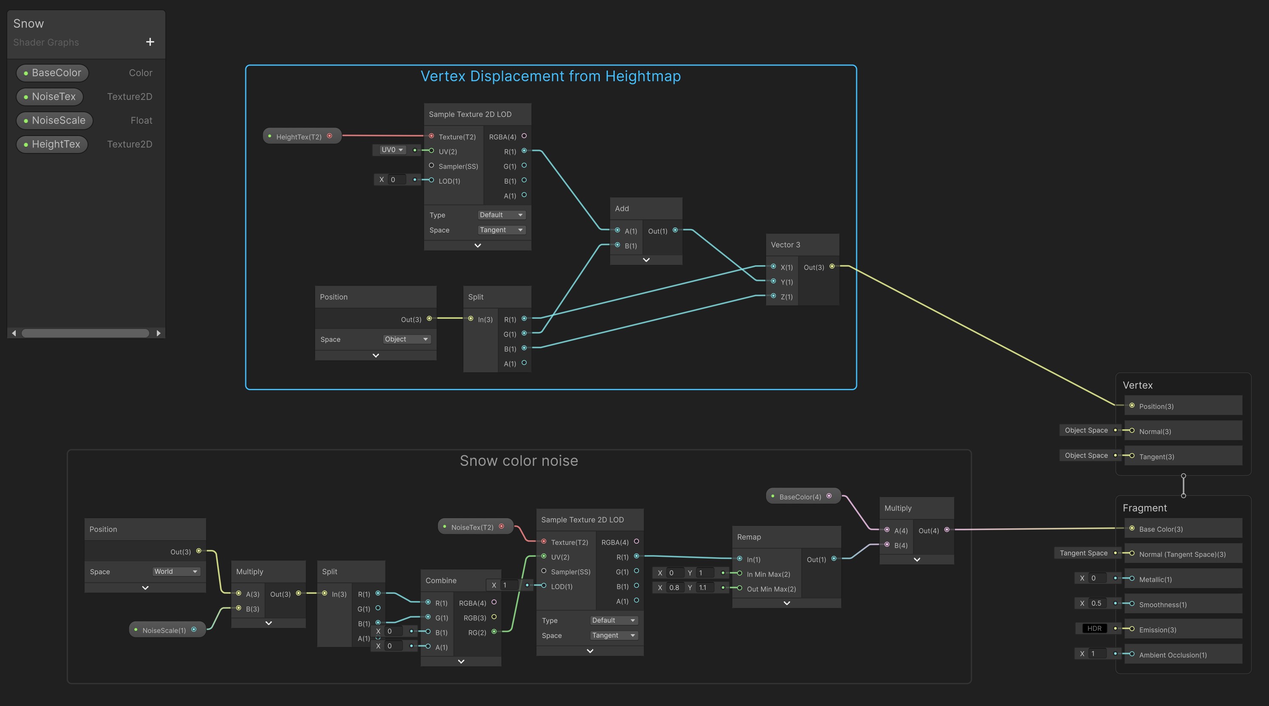Select the BaseColor property in the blackboard
The image size is (1269, 706).
53,73
